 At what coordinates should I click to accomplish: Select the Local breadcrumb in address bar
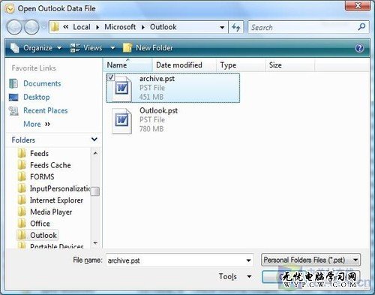coord(82,27)
